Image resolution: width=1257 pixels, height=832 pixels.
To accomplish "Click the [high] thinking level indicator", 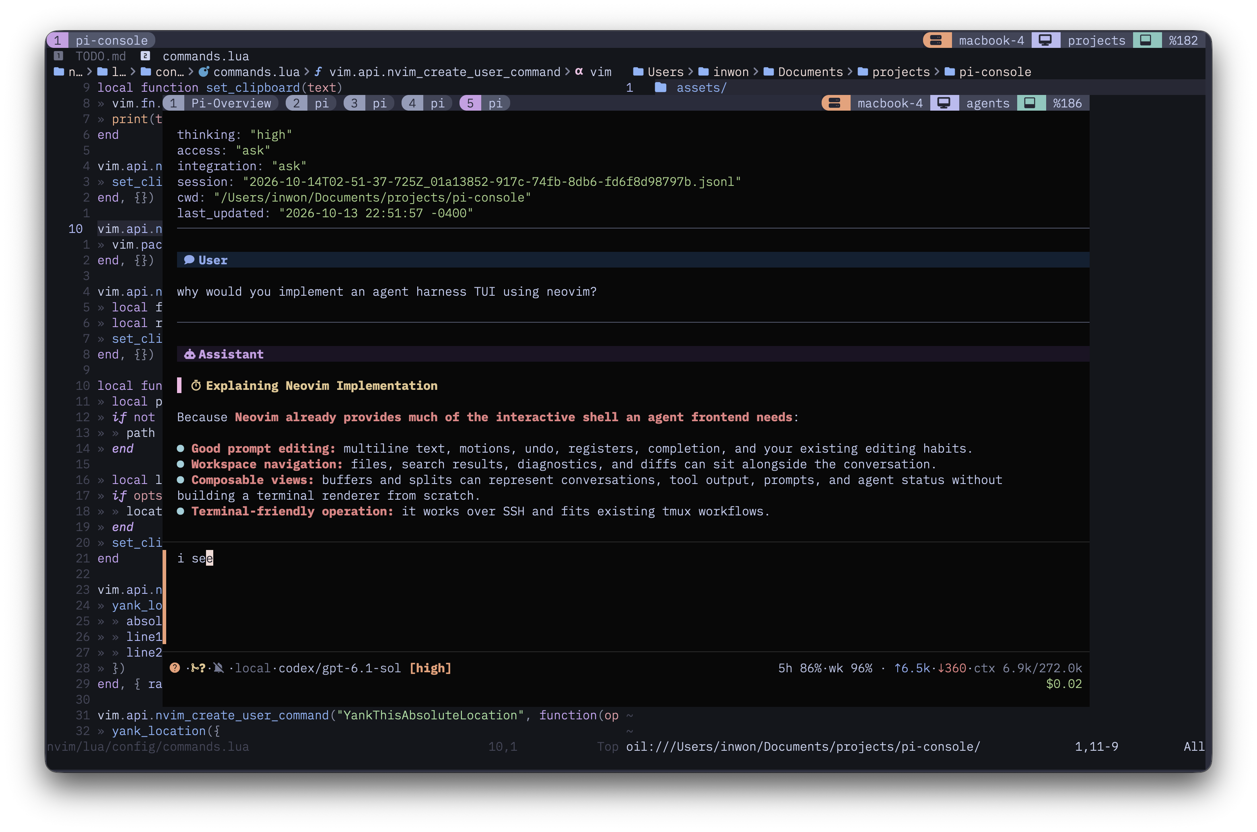I will click(430, 668).
